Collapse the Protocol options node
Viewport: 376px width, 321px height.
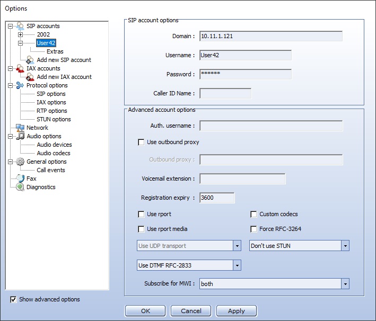point(10,85)
